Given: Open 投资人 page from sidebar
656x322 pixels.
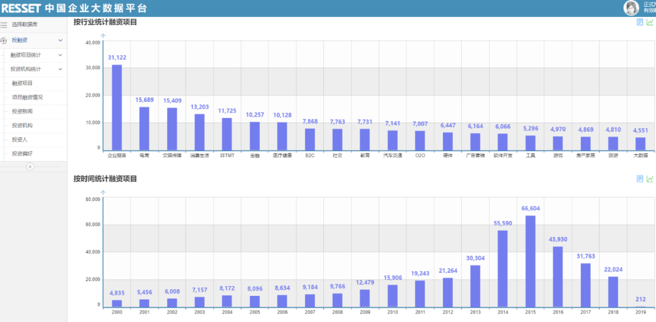Looking at the screenshot, I should (20, 139).
